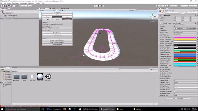Image resolution: width=198 pixels, height=111 pixels.
Task: Toggle scene audio button
Action: pos(60,10)
